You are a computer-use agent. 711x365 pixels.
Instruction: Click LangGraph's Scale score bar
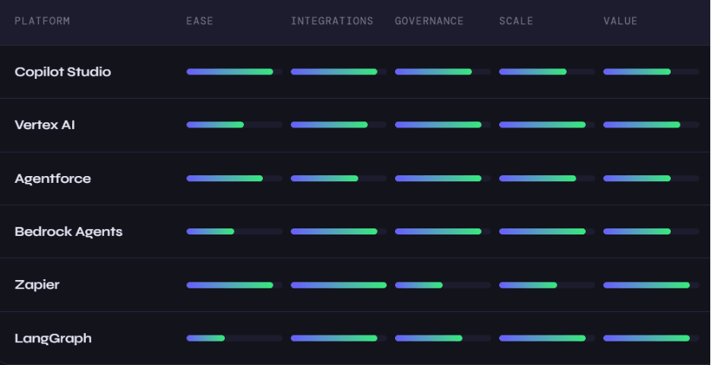pyautogui.click(x=548, y=338)
